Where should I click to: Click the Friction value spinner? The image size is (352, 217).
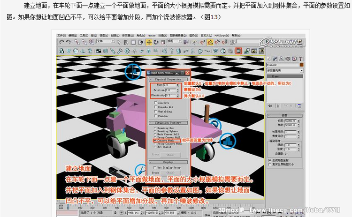click(177, 90)
